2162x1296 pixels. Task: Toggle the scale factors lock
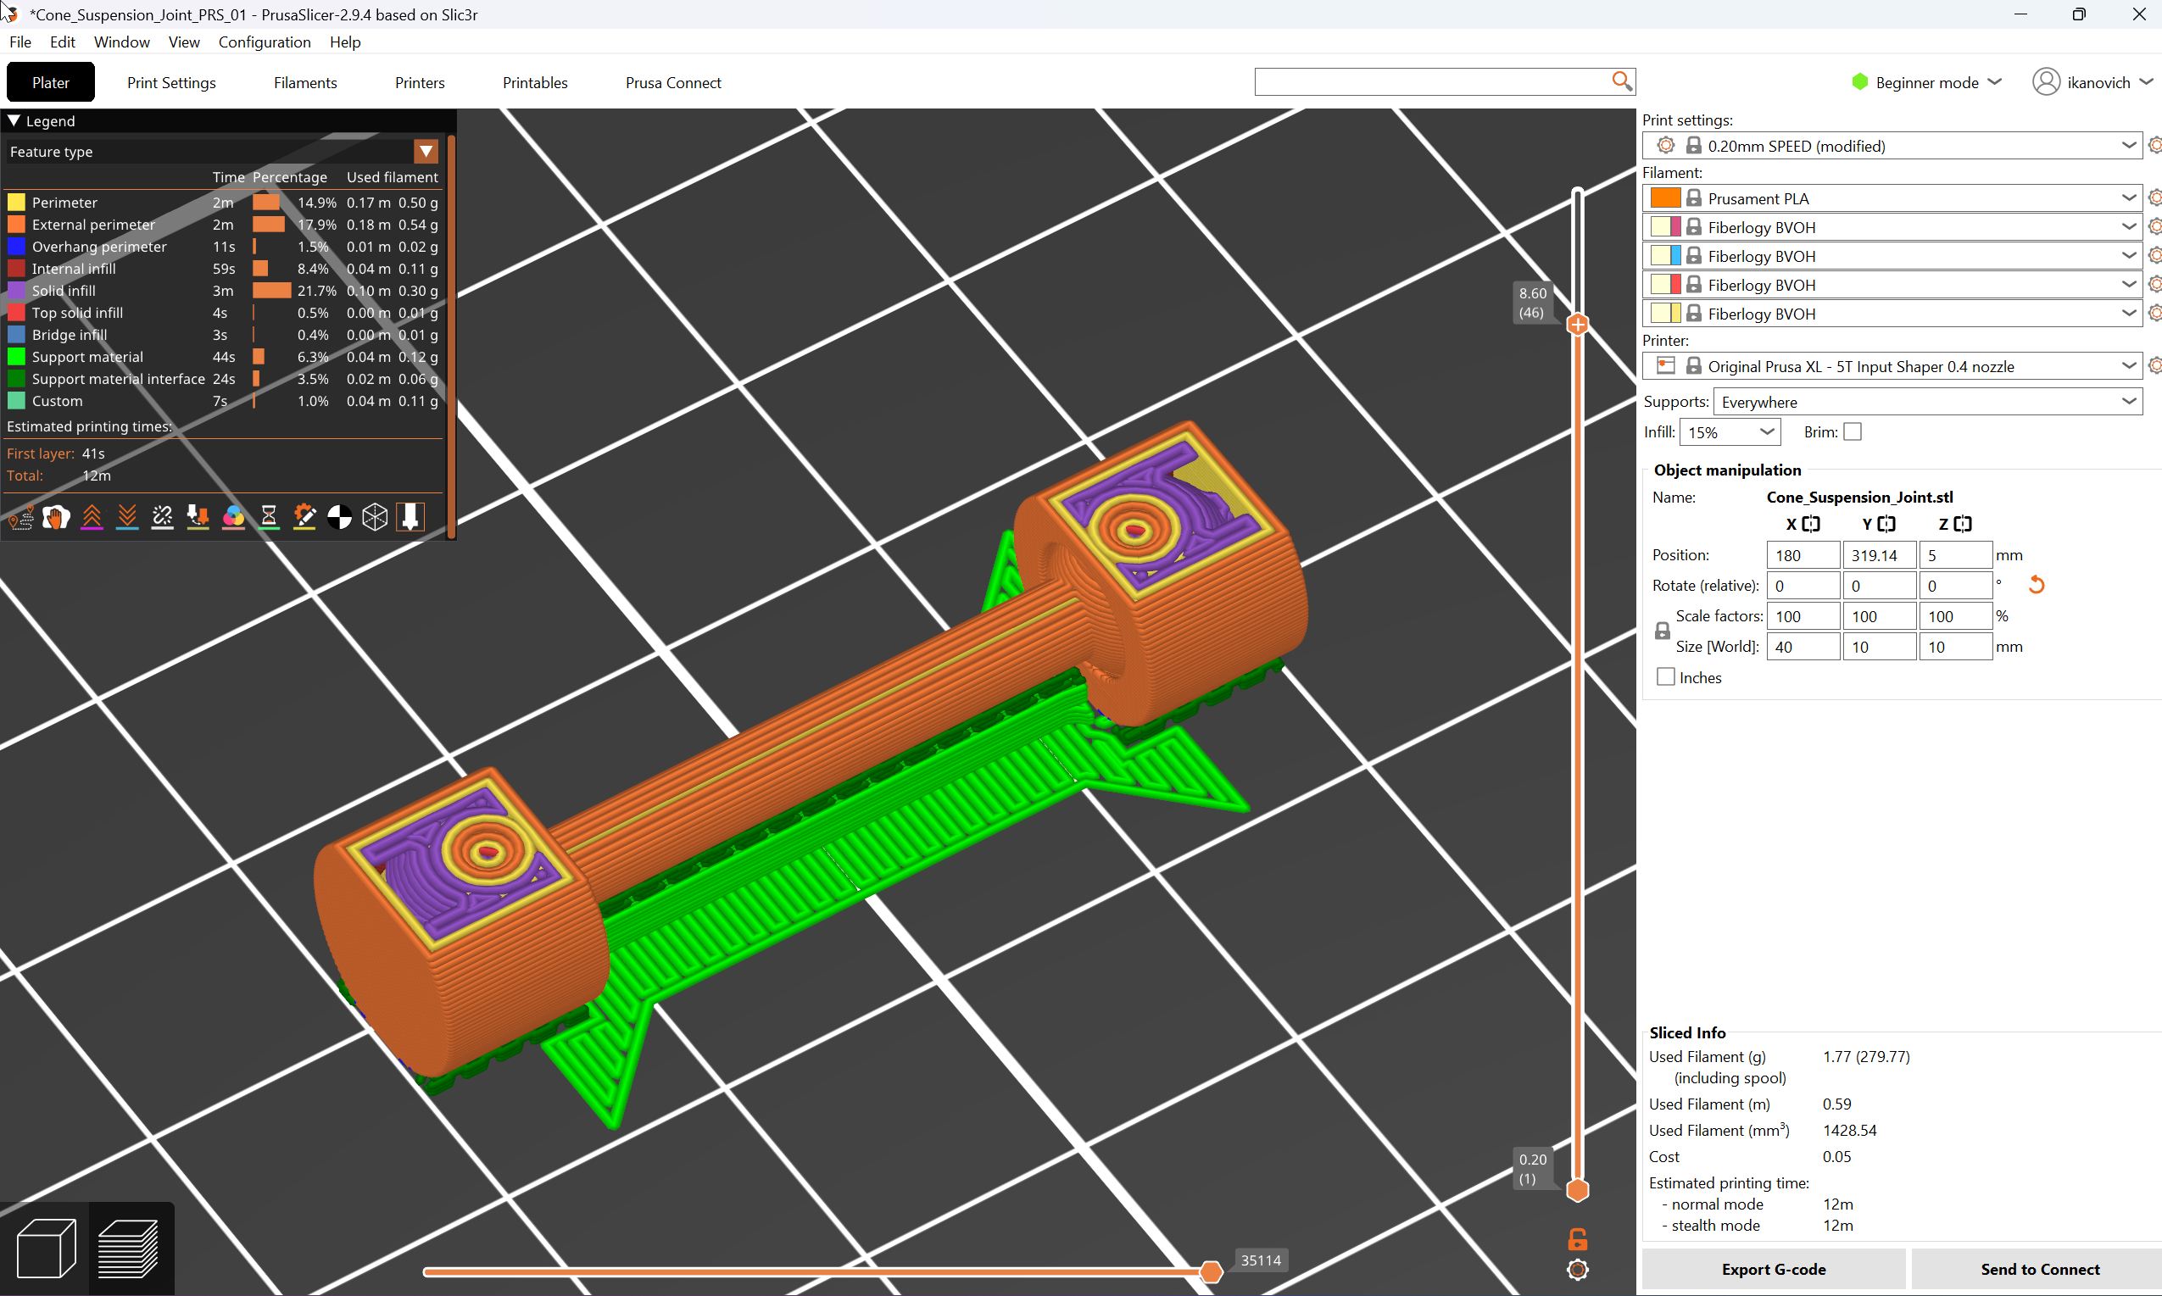click(x=1663, y=631)
